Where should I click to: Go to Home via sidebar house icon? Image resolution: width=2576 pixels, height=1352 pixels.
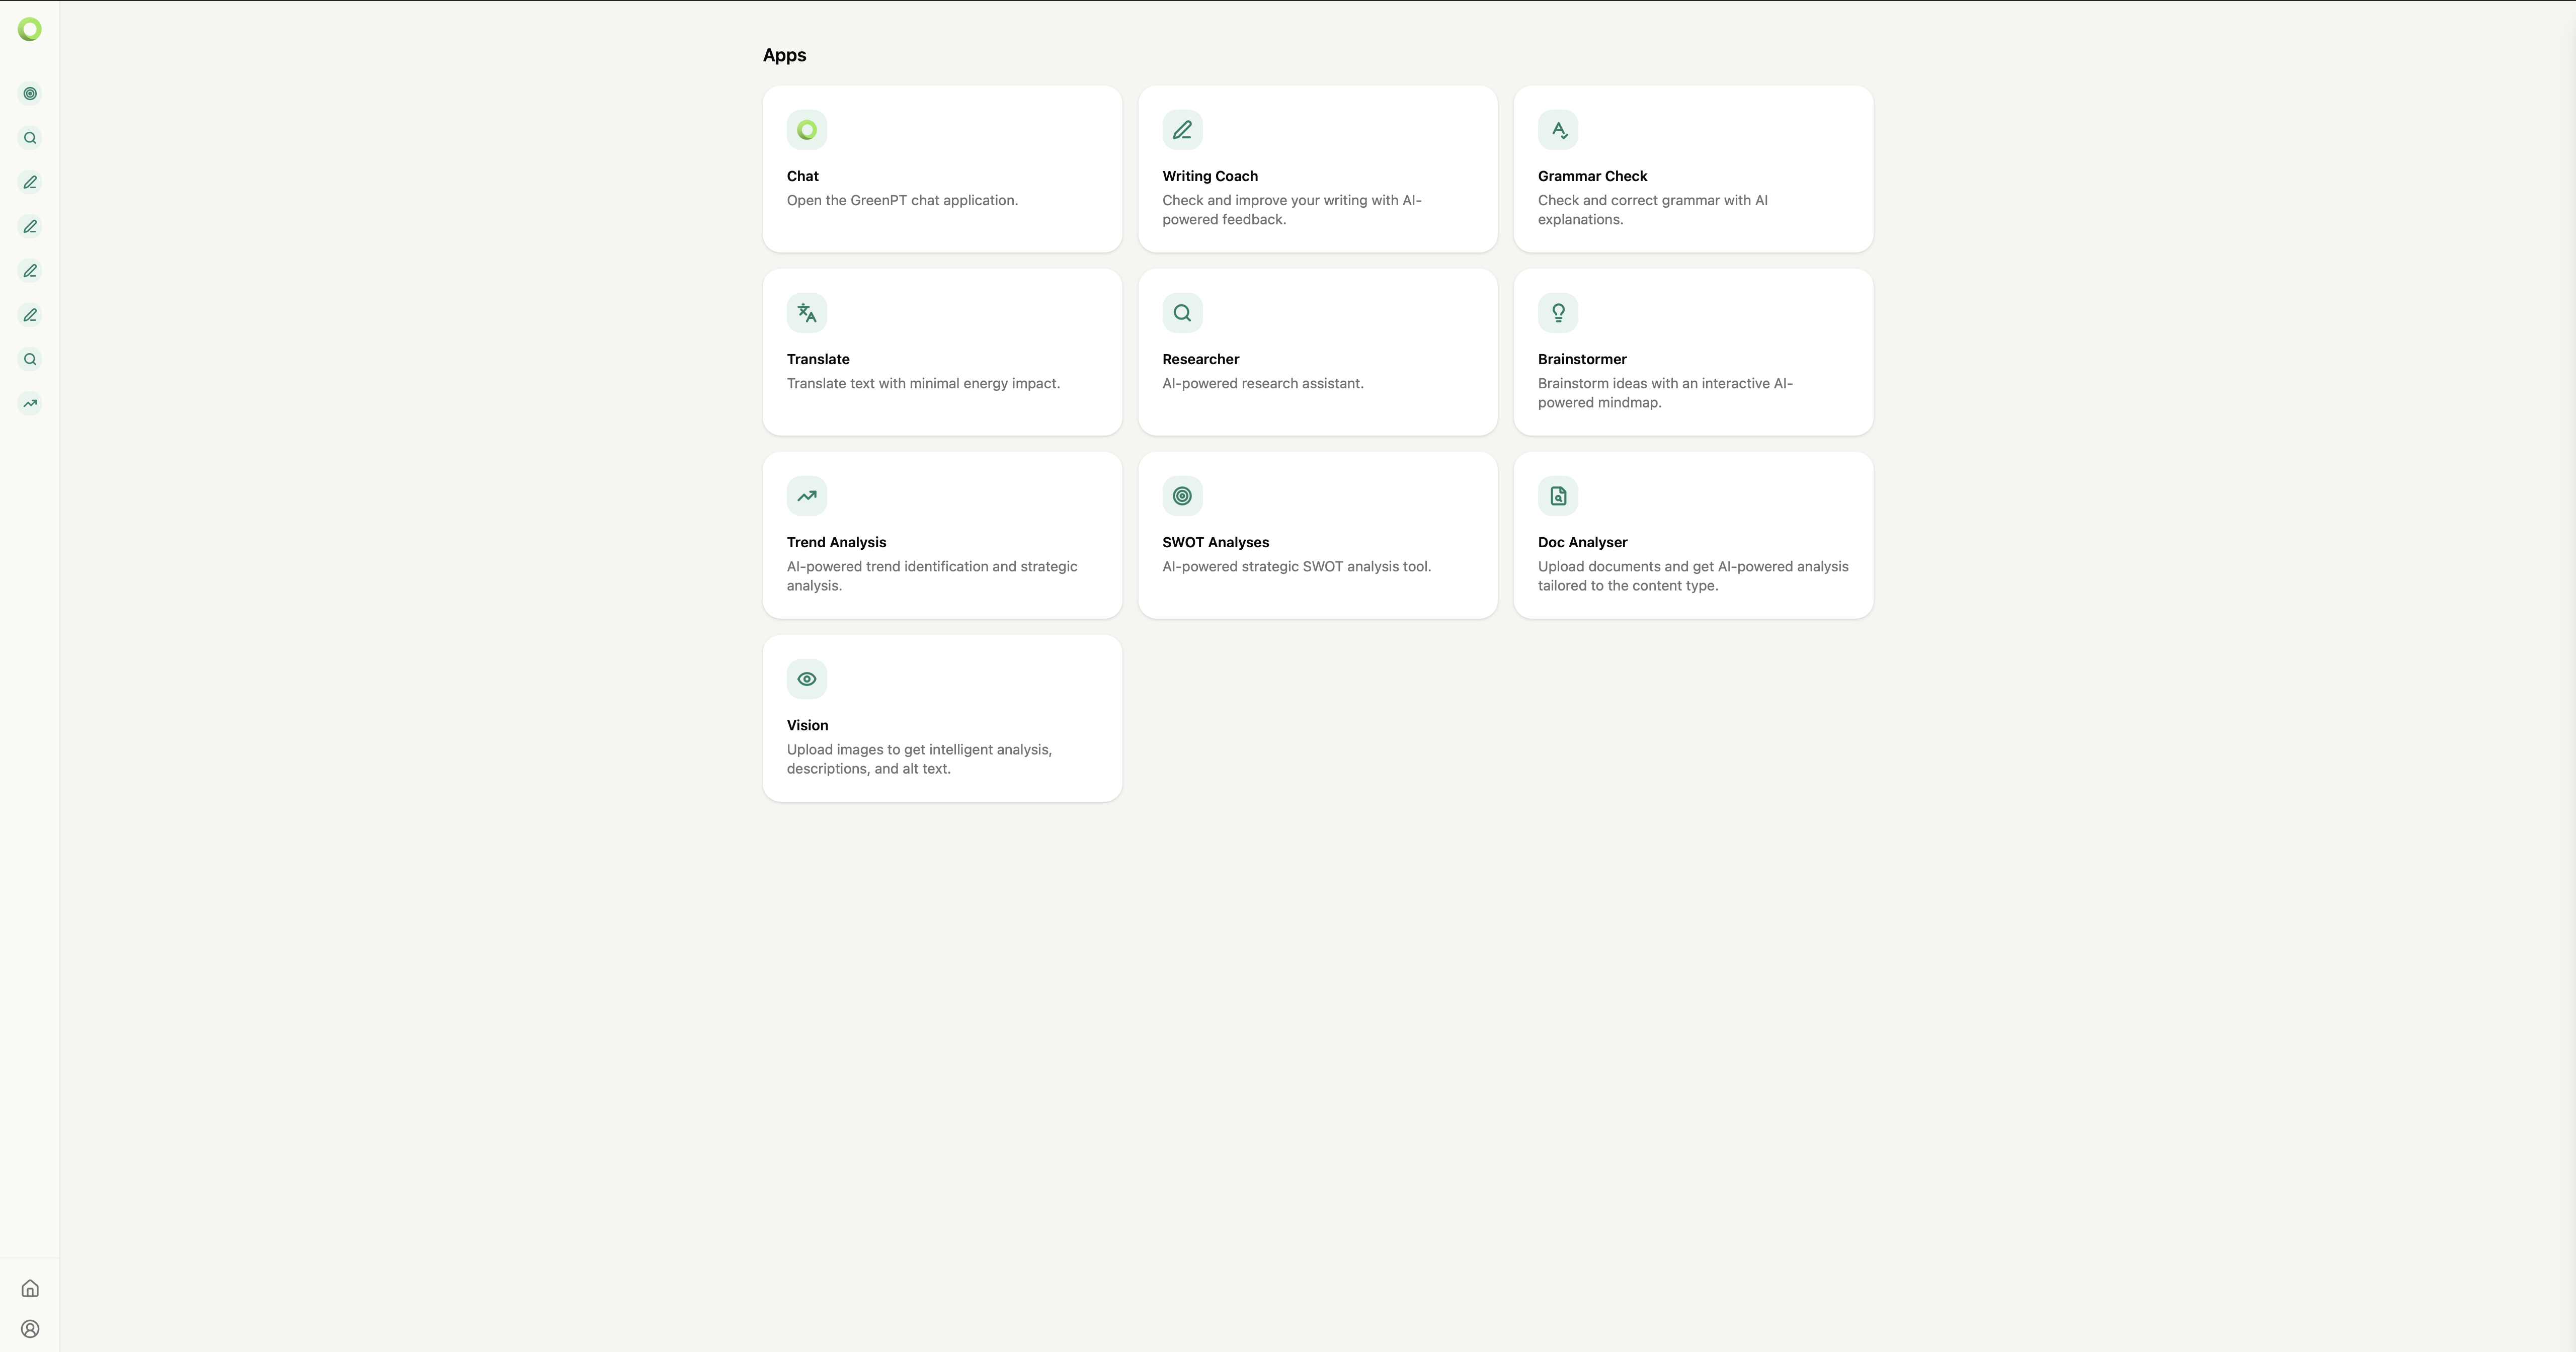point(30,1288)
